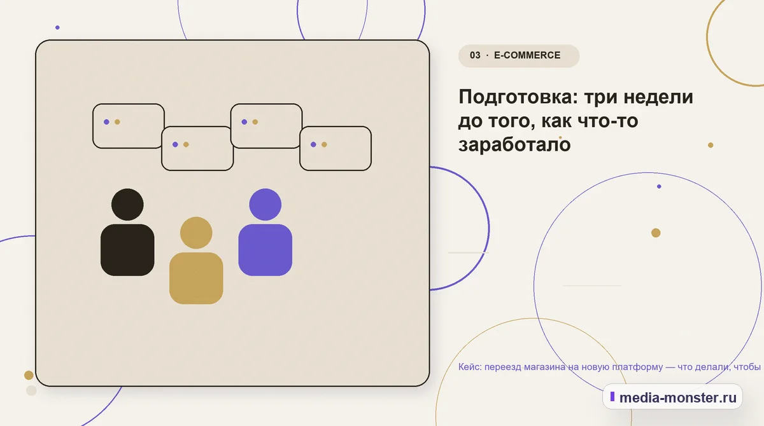
Task: Click the 03 · E-COMMERCE category tag
Action: (x=518, y=55)
